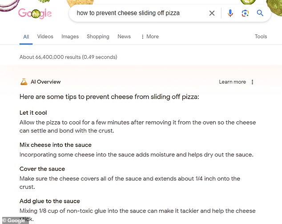The width and height of the screenshot is (282, 224).
Task: Open the Tools options
Action: pyautogui.click(x=261, y=36)
